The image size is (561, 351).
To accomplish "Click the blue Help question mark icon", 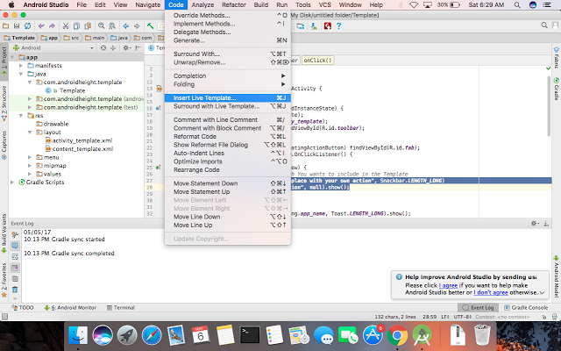I will (x=338, y=25).
